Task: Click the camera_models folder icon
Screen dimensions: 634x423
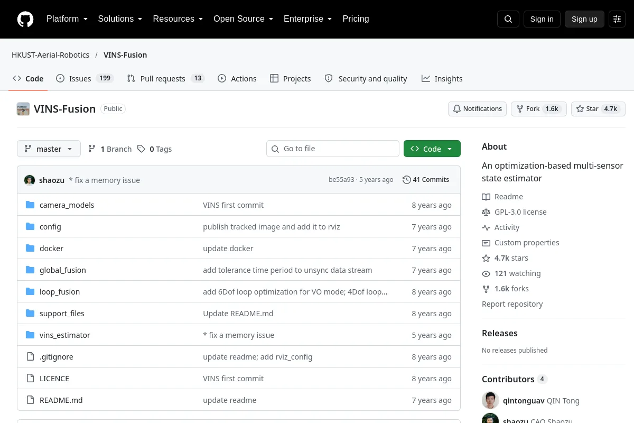Action: 30,205
